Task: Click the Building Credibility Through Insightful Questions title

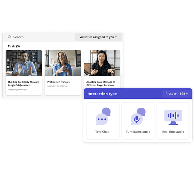Action: 23,84
